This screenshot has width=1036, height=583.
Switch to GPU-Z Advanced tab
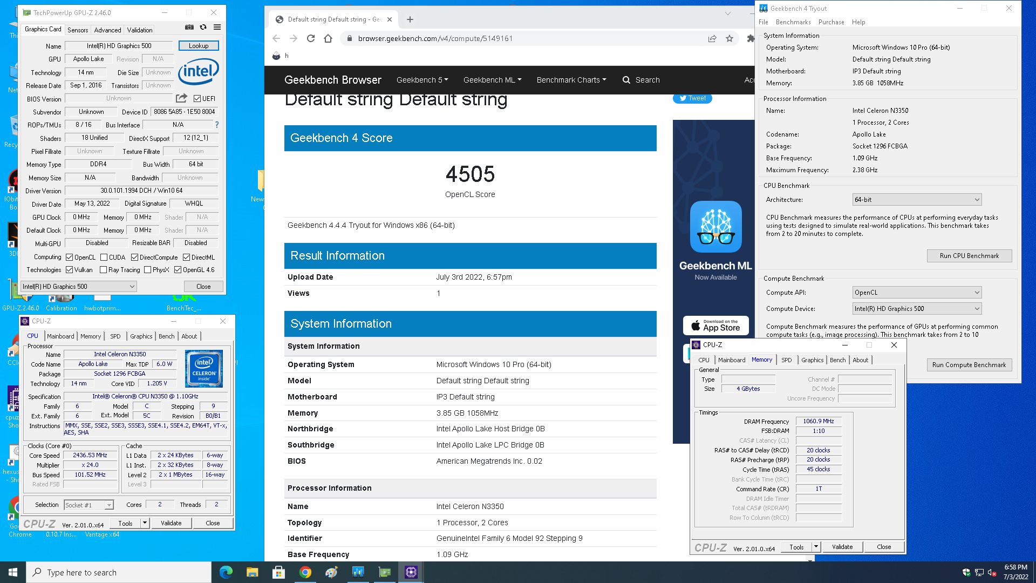[x=107, y=30]
